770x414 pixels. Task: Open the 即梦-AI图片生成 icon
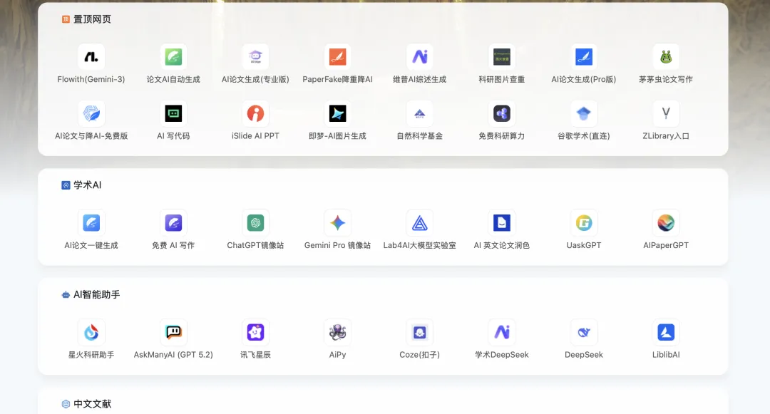point(337,114)
